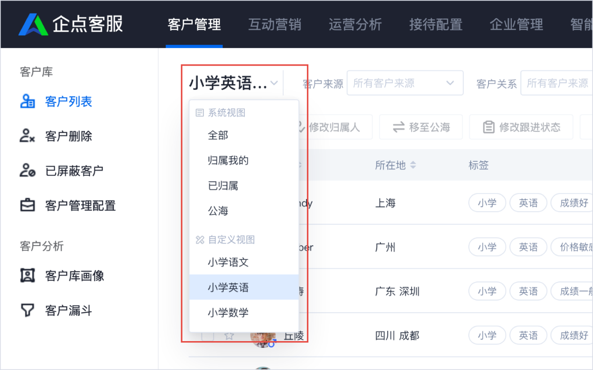Open 已屏蔽客户 sidebar icon
The image size is (593, 370).
28,171
